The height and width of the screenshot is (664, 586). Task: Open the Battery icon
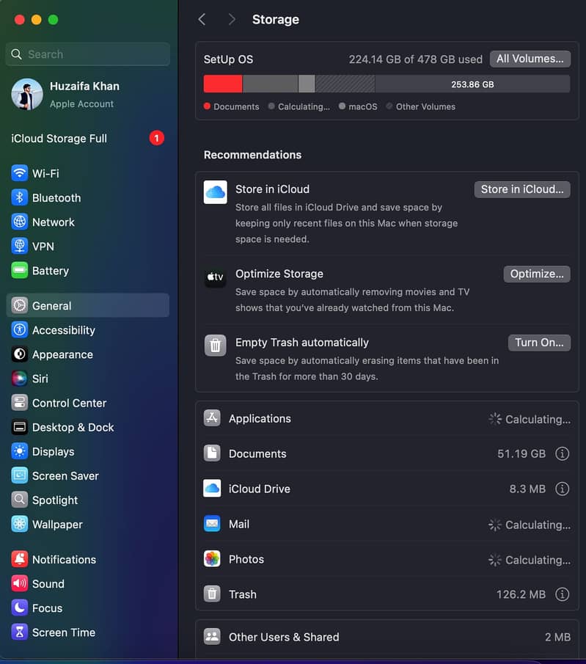click(x=20, y=271)
